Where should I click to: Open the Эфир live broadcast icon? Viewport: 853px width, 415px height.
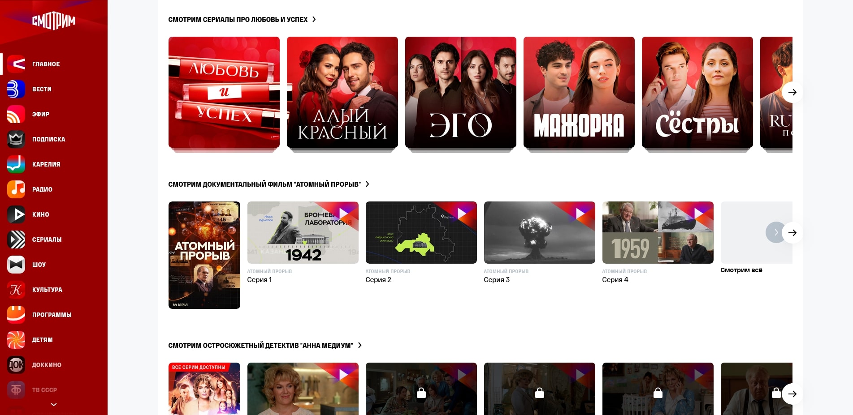click(16, 114)
